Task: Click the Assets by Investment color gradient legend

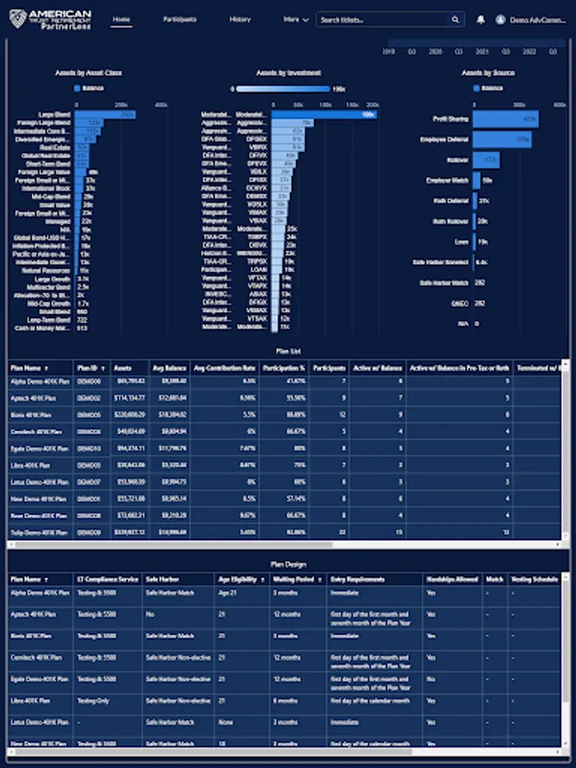Action: pyautogui.click(x=283, y=89)
